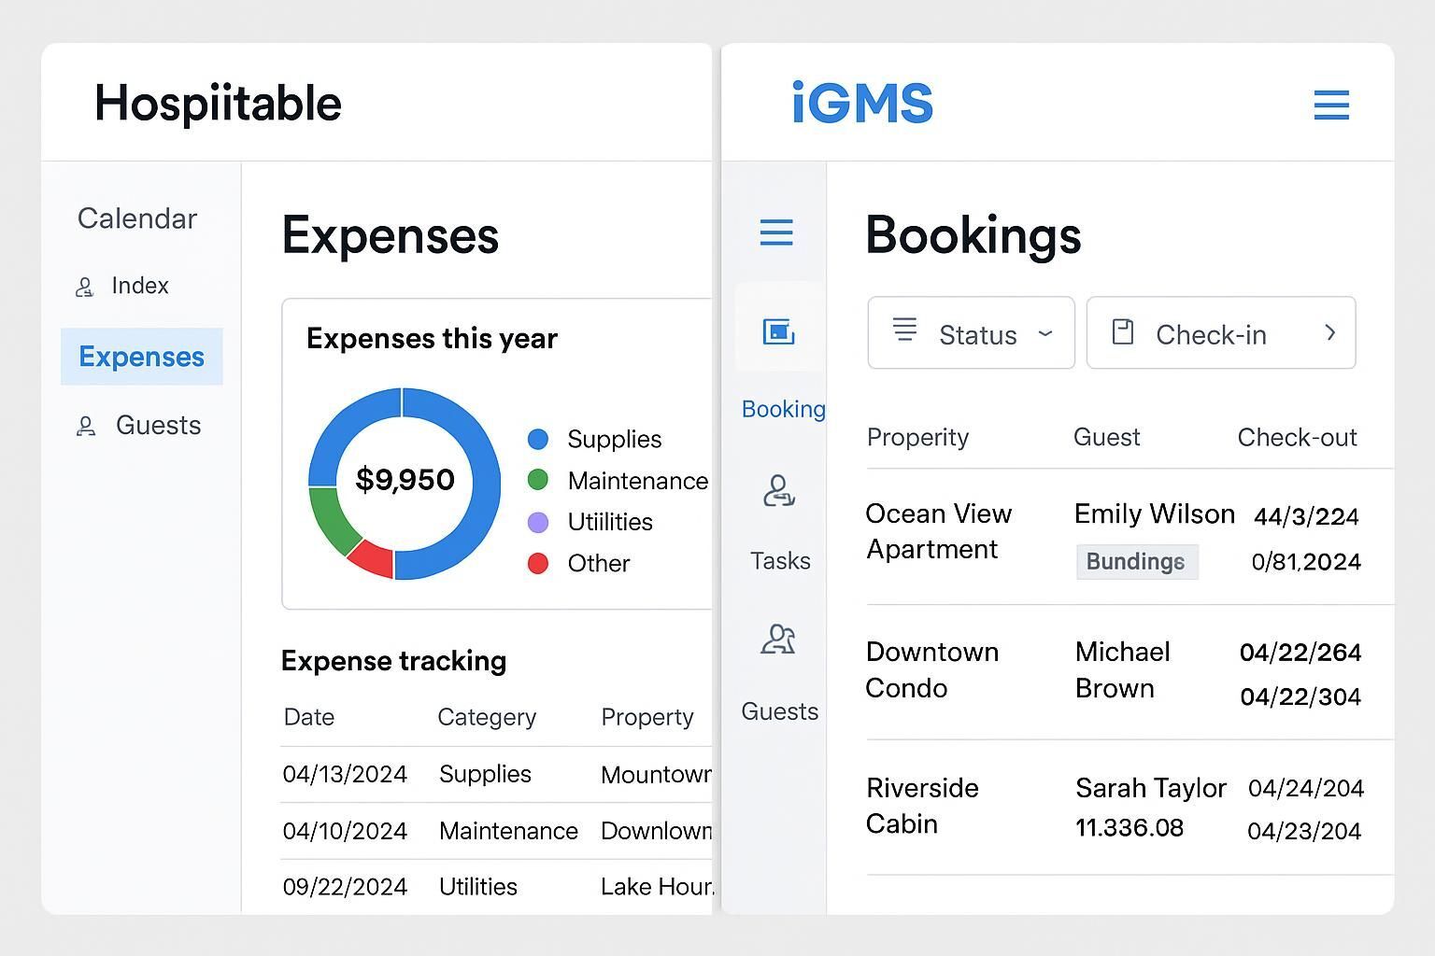Click Expenses this year card title
The width and height of the screenshot is (1435, 956).
coord(432,338)
